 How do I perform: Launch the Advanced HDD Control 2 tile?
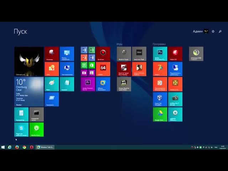tap(196, 54)
